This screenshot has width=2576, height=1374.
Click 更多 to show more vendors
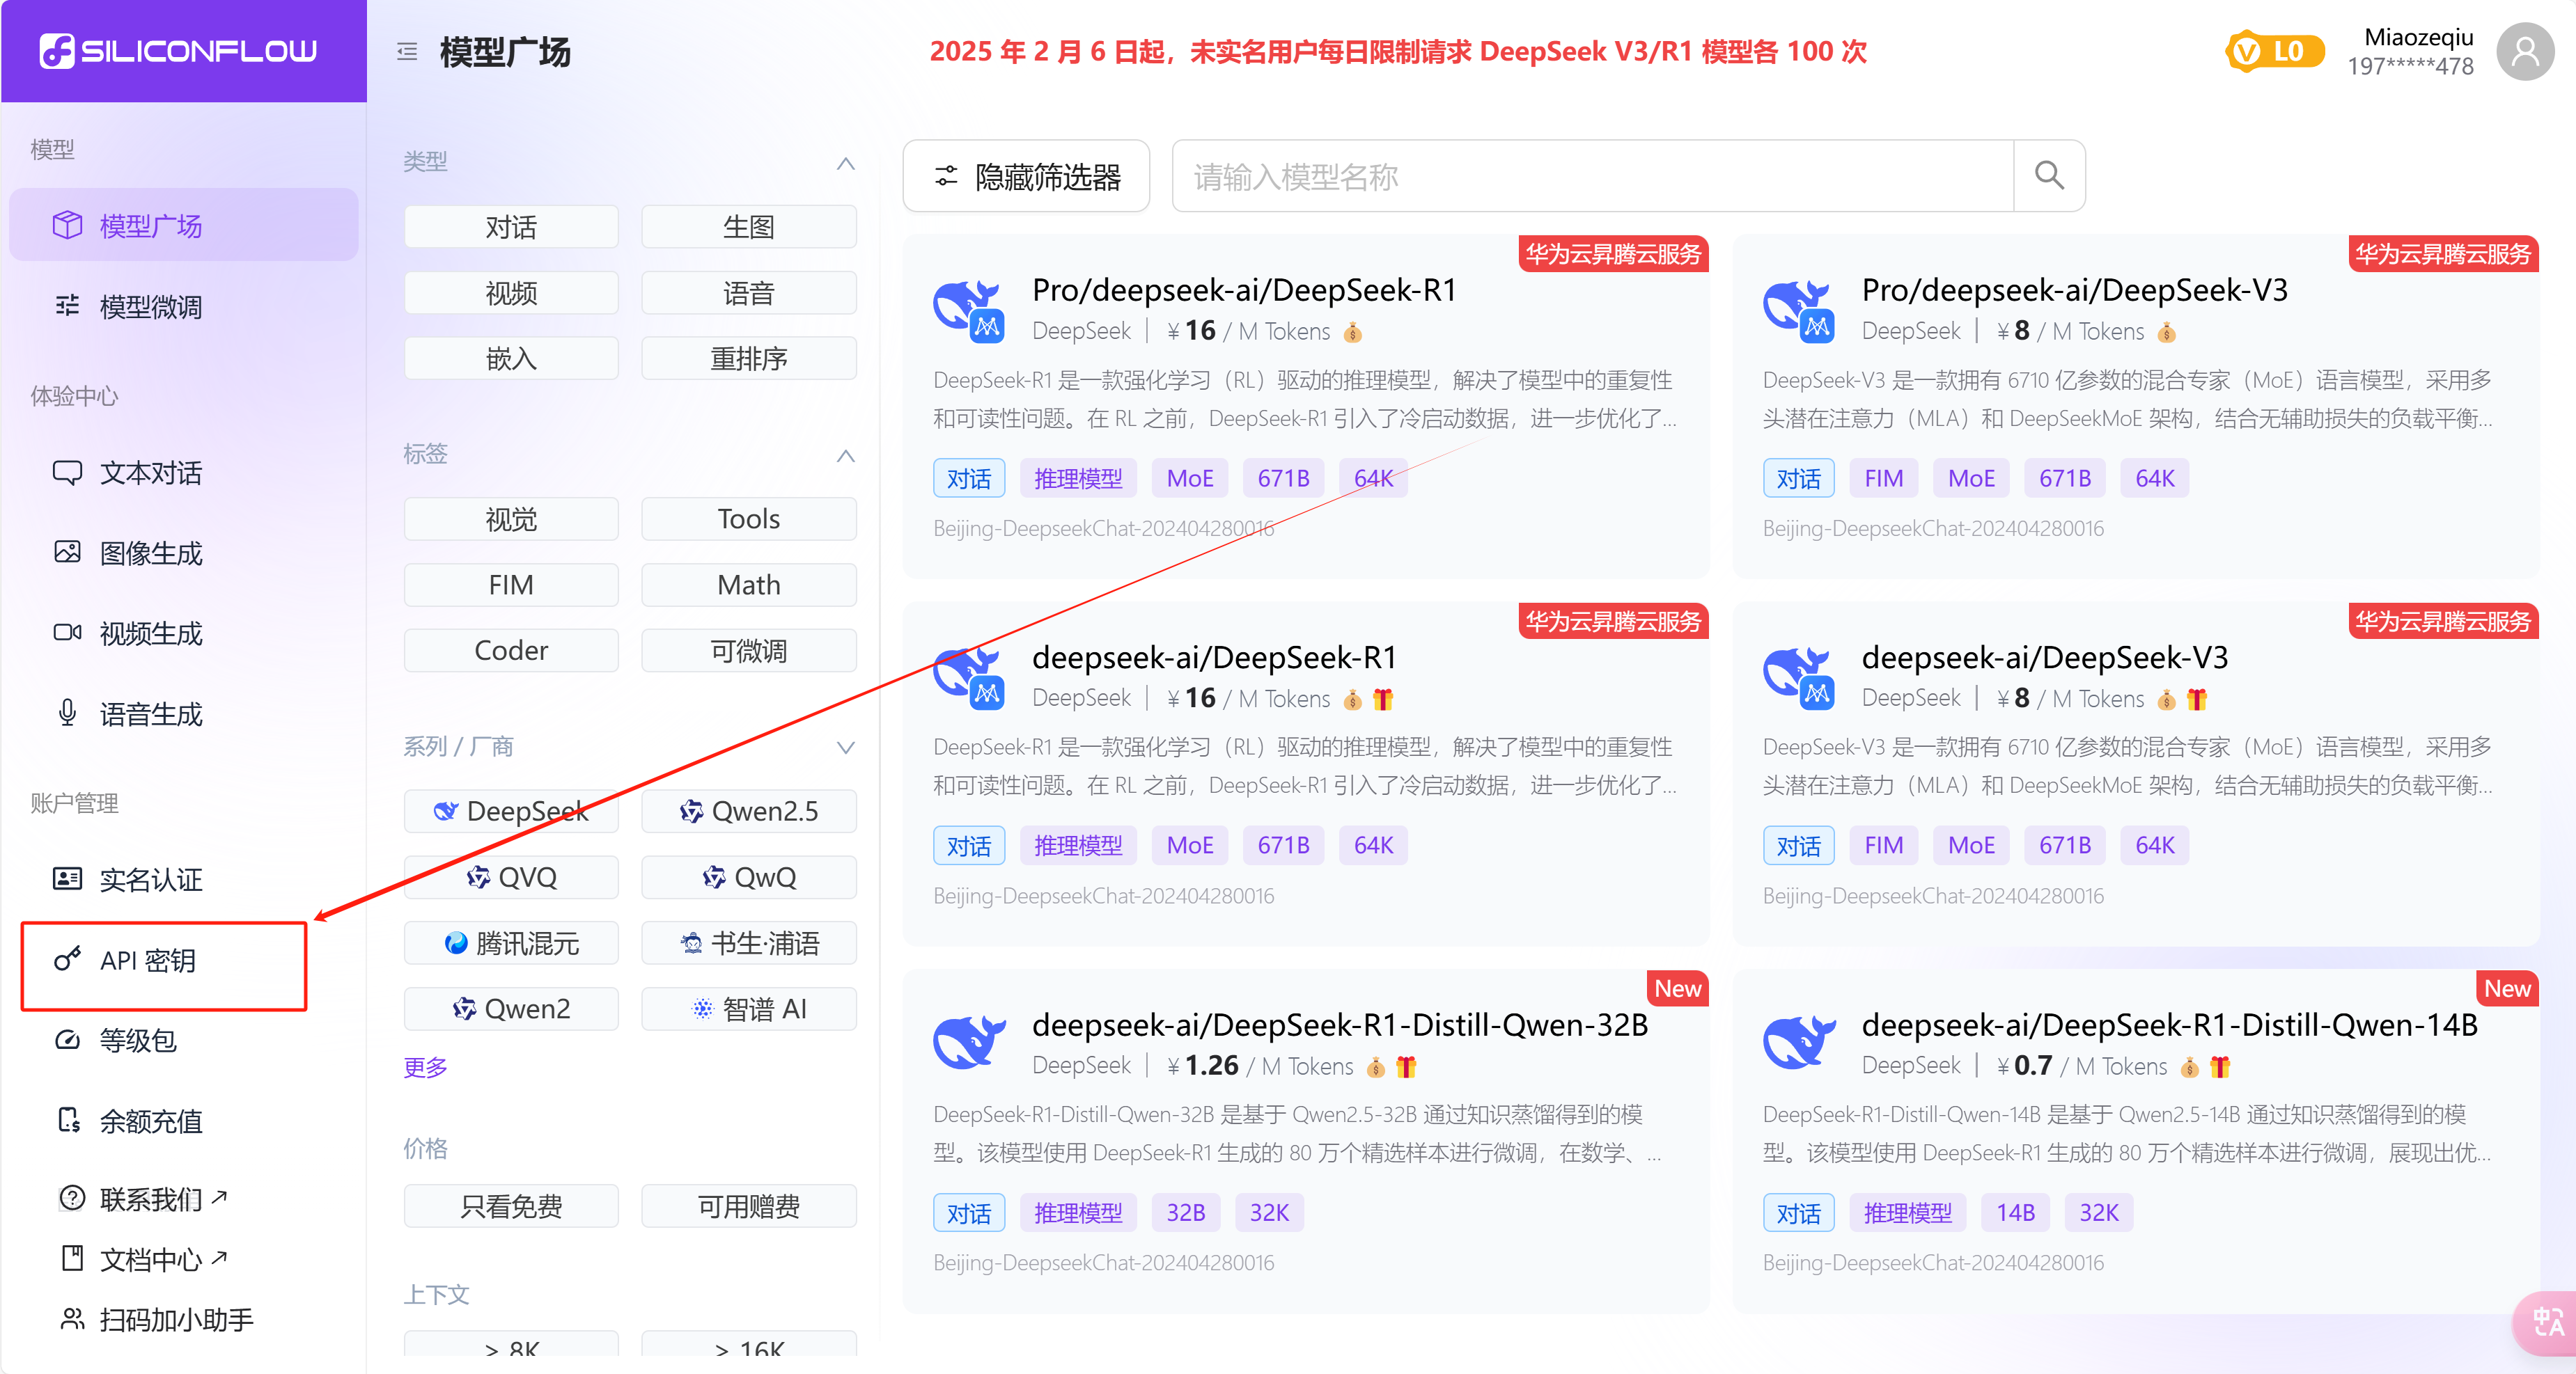(424, 1067)
